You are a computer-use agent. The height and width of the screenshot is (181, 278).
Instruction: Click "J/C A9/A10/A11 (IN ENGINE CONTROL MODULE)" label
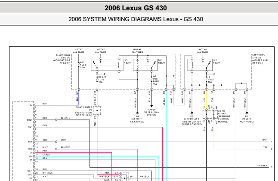(x=224, y=116)
